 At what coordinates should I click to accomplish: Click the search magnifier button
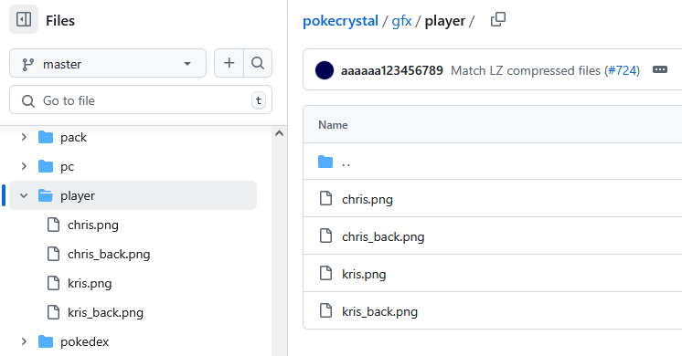coord(258,63)
